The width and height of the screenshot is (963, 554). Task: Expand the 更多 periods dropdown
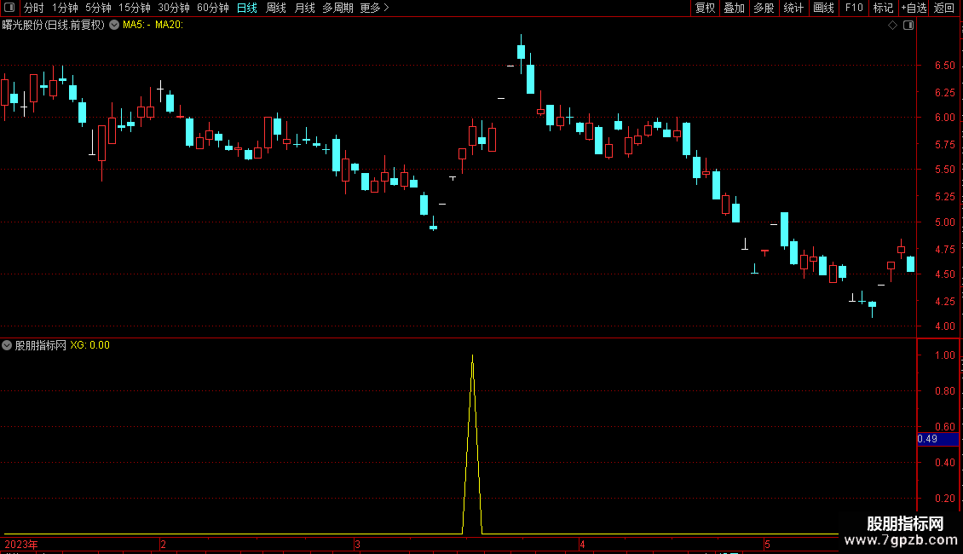[374, 8]
